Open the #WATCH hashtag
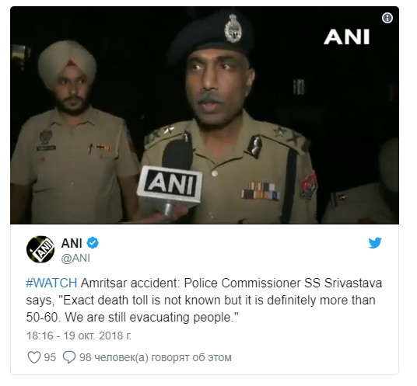This screenshot has width=417, height=386. point(51,283)
